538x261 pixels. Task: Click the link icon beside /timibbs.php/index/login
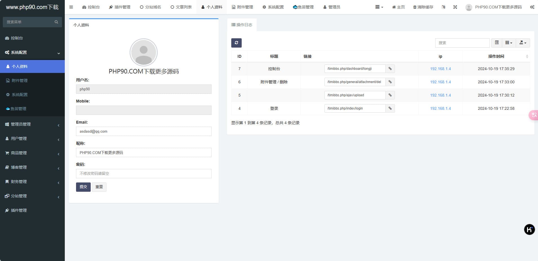(390, 108)
